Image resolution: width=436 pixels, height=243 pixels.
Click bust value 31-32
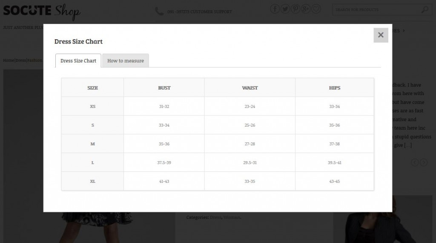pos(164,106)
